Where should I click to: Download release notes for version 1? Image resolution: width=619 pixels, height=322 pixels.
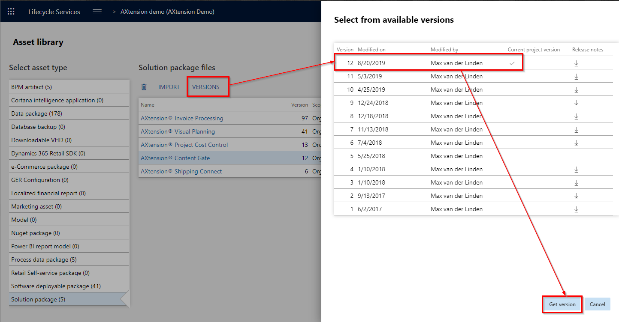576,209
